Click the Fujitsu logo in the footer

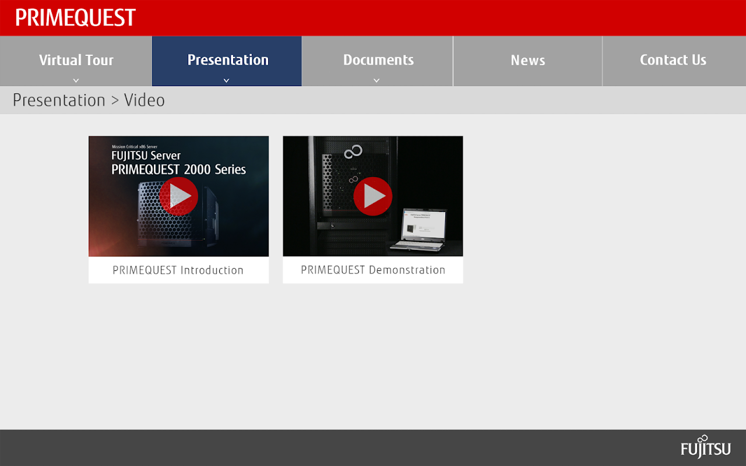tap(706, 447)
